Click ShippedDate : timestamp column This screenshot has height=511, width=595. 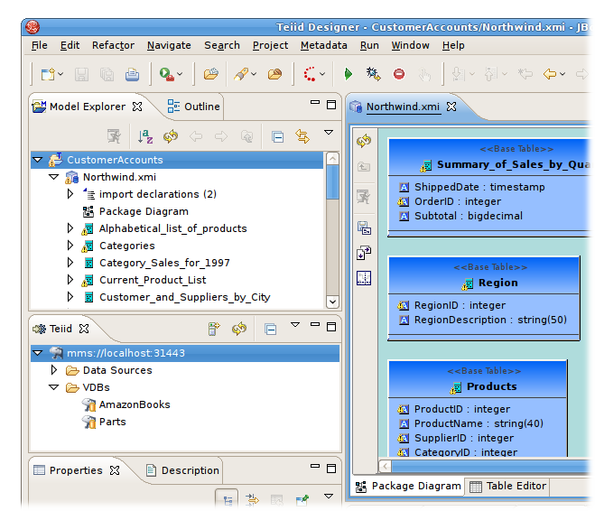[479, 187]
